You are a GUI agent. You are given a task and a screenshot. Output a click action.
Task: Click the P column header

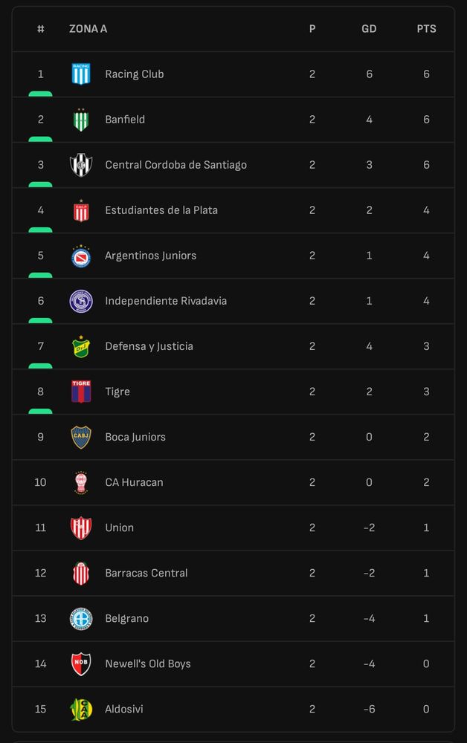[312, 29]
